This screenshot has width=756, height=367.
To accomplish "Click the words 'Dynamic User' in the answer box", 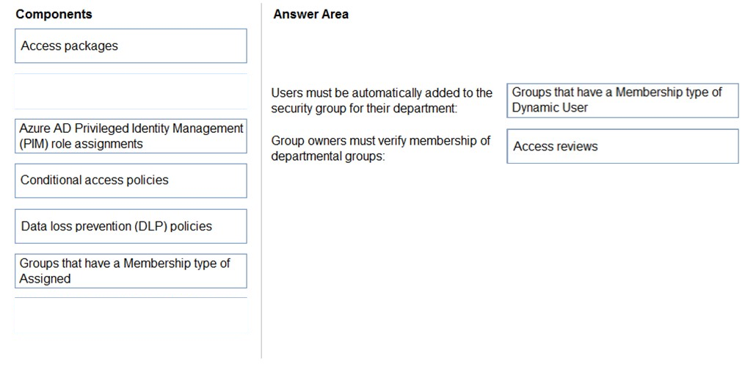I will coord(550,108).
